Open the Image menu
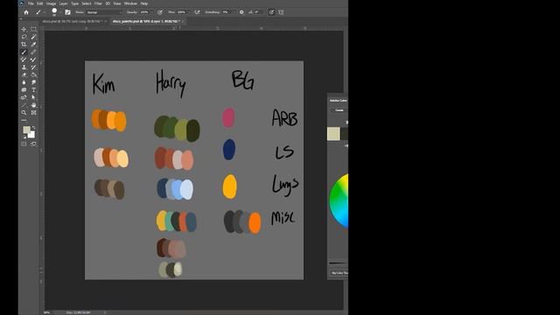560x315 pixels. 51,3
